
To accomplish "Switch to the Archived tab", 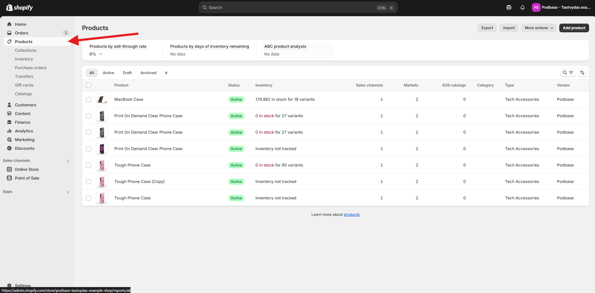I will 148,73.
